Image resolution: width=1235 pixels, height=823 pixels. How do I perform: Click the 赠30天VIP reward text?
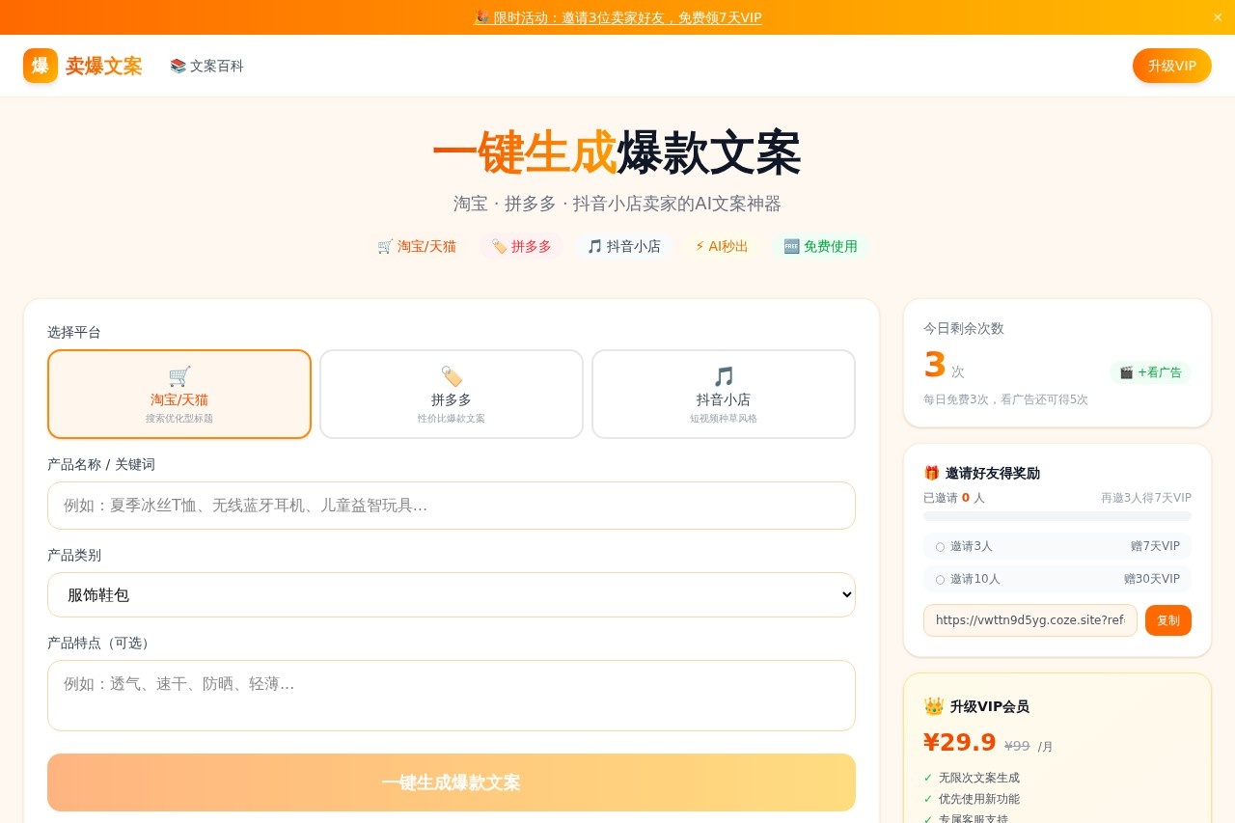pos(1152,579)
